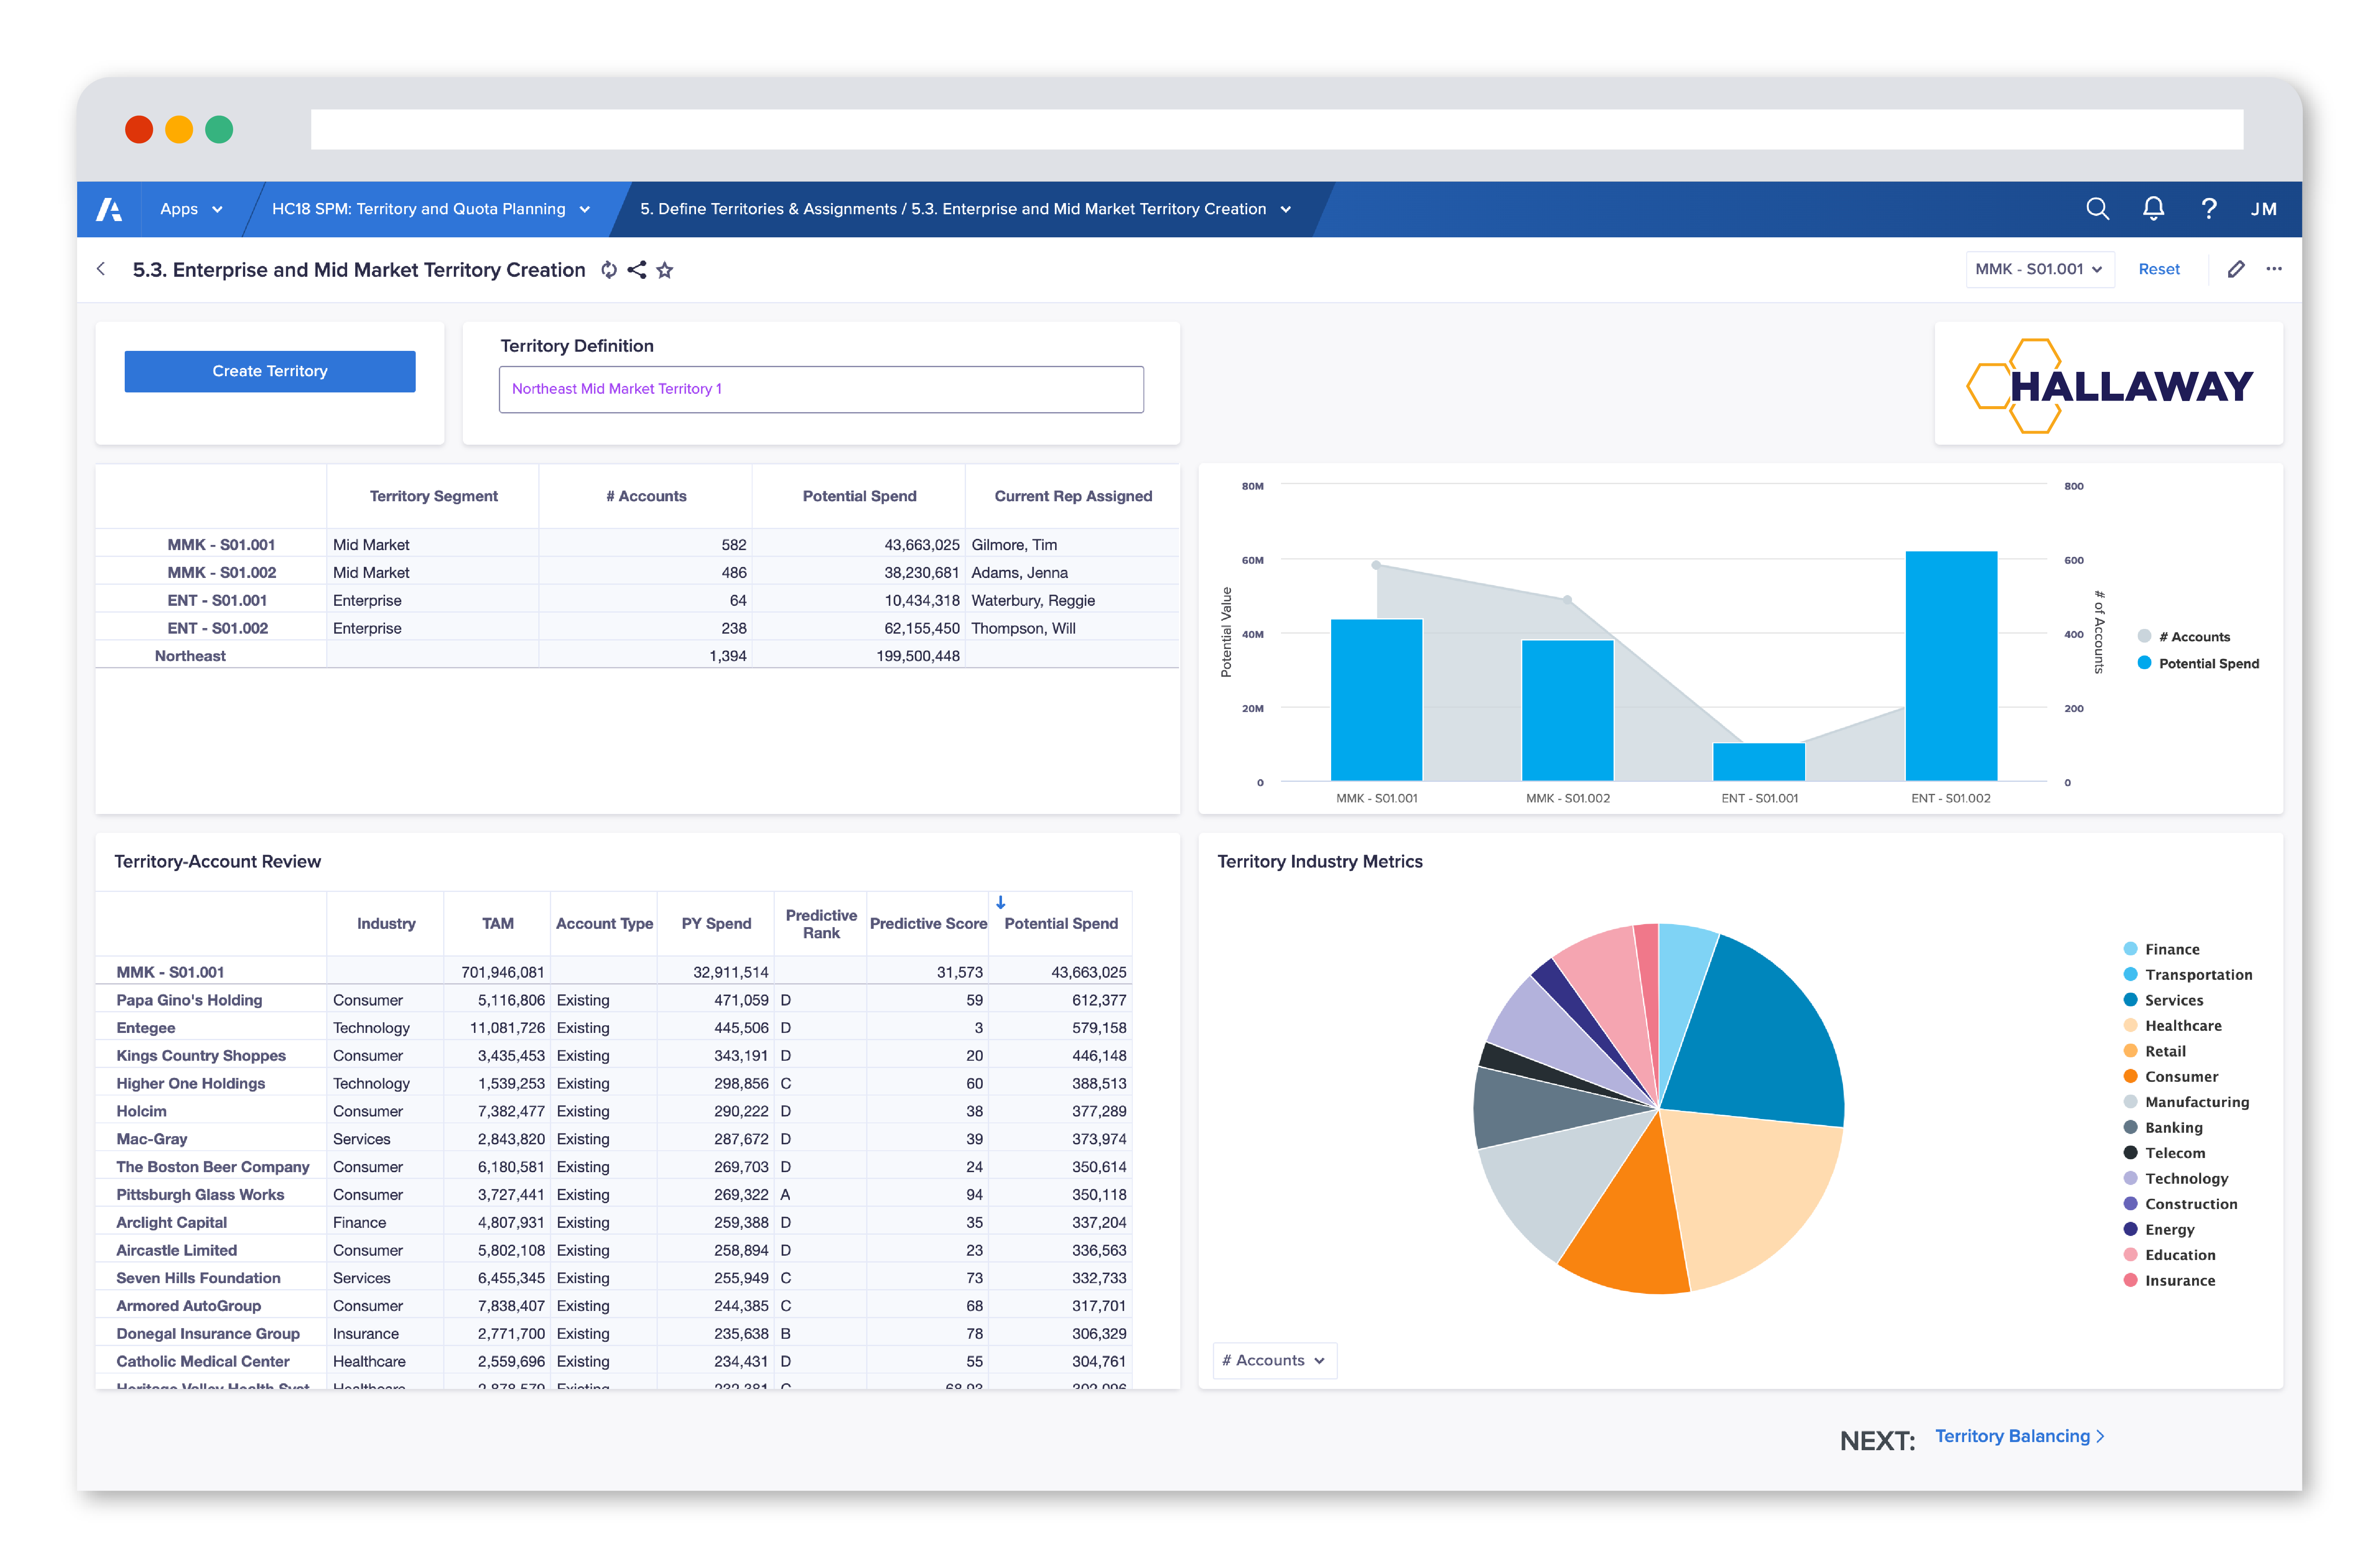
Task: Open the three-dot more options menu
Action: (x=2274, y=269)
